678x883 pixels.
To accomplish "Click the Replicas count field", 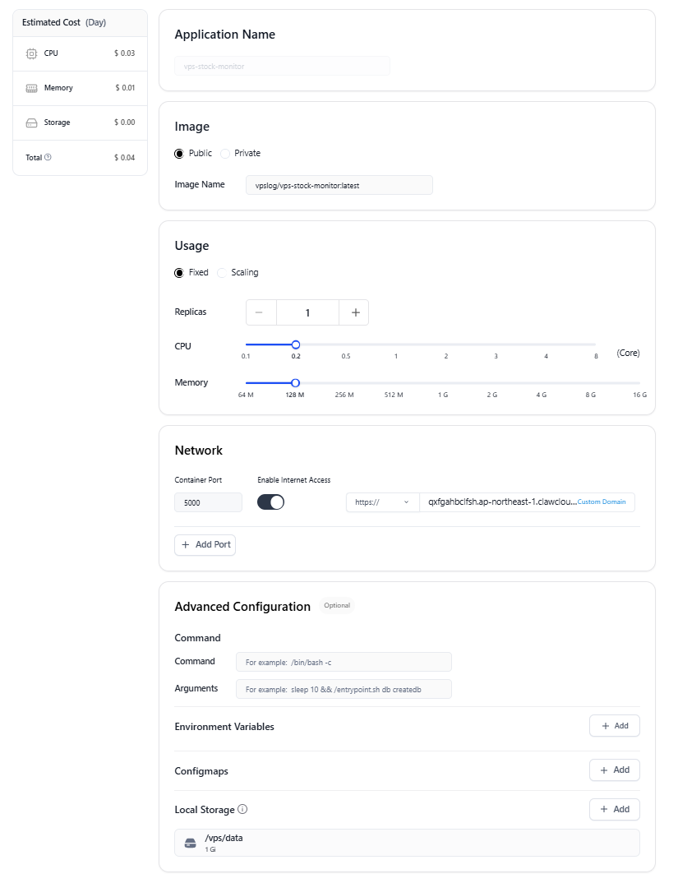I will tap(307, 312).
